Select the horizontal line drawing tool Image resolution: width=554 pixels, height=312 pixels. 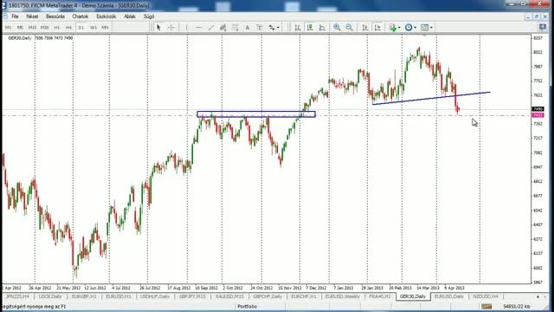pos(199,28)
